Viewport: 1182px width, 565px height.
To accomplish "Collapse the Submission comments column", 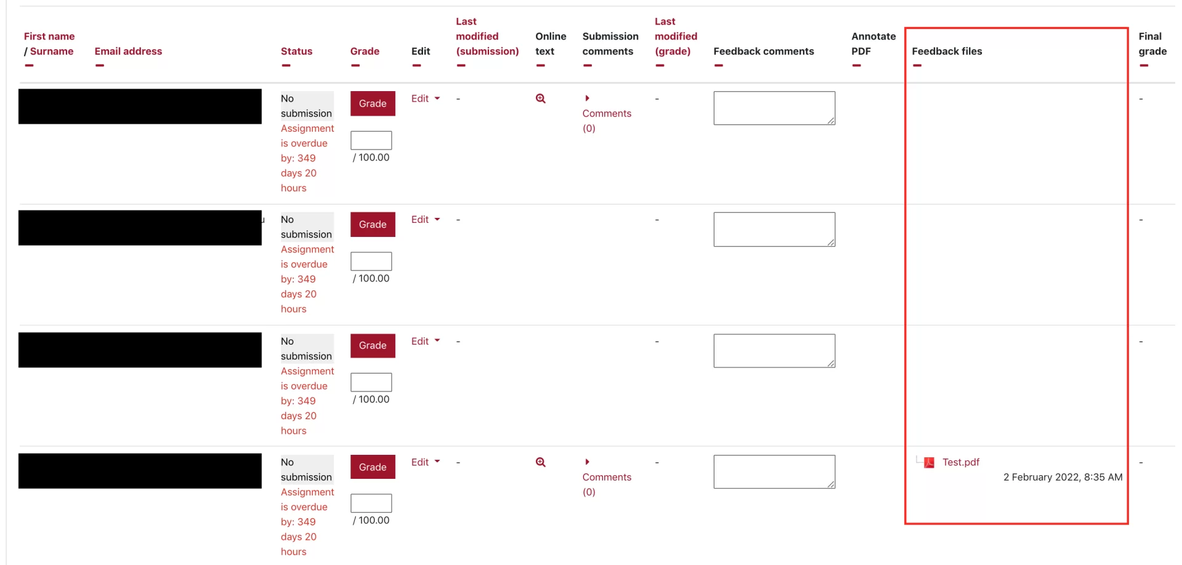I will (588, 65).
